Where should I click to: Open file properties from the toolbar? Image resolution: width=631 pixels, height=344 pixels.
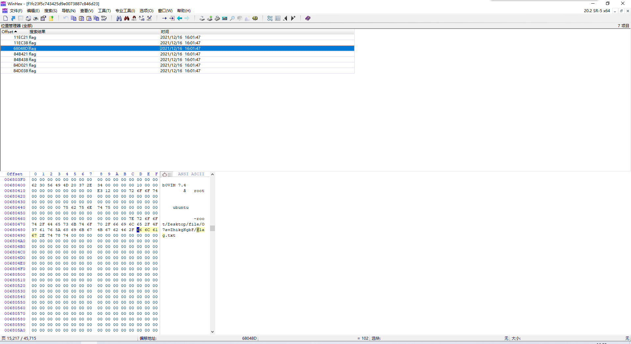click(x=43, y=18)
